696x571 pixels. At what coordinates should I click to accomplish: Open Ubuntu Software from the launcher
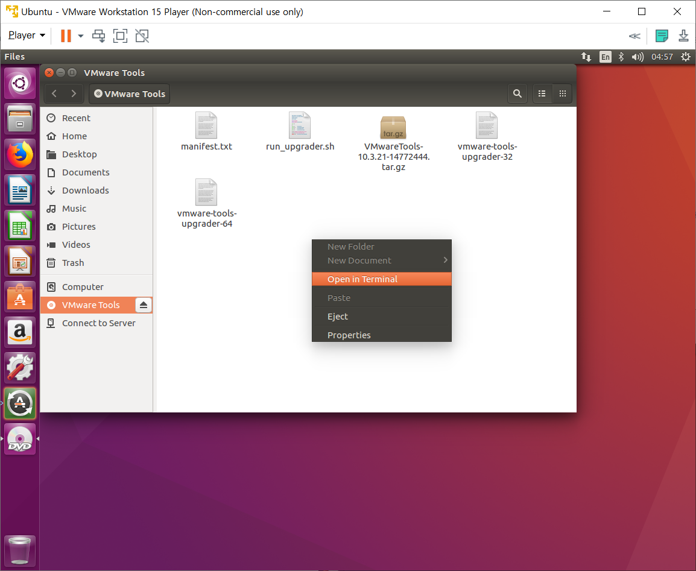[x=20, y=297]
